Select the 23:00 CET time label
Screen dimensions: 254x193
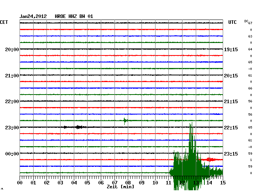[x=12, y=128]
